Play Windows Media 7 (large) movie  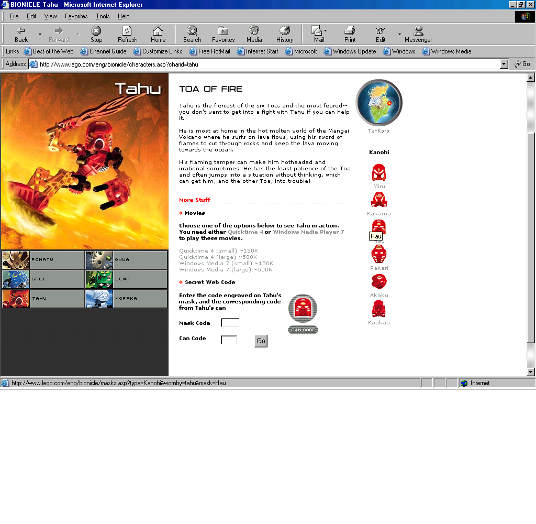(226, 270)
